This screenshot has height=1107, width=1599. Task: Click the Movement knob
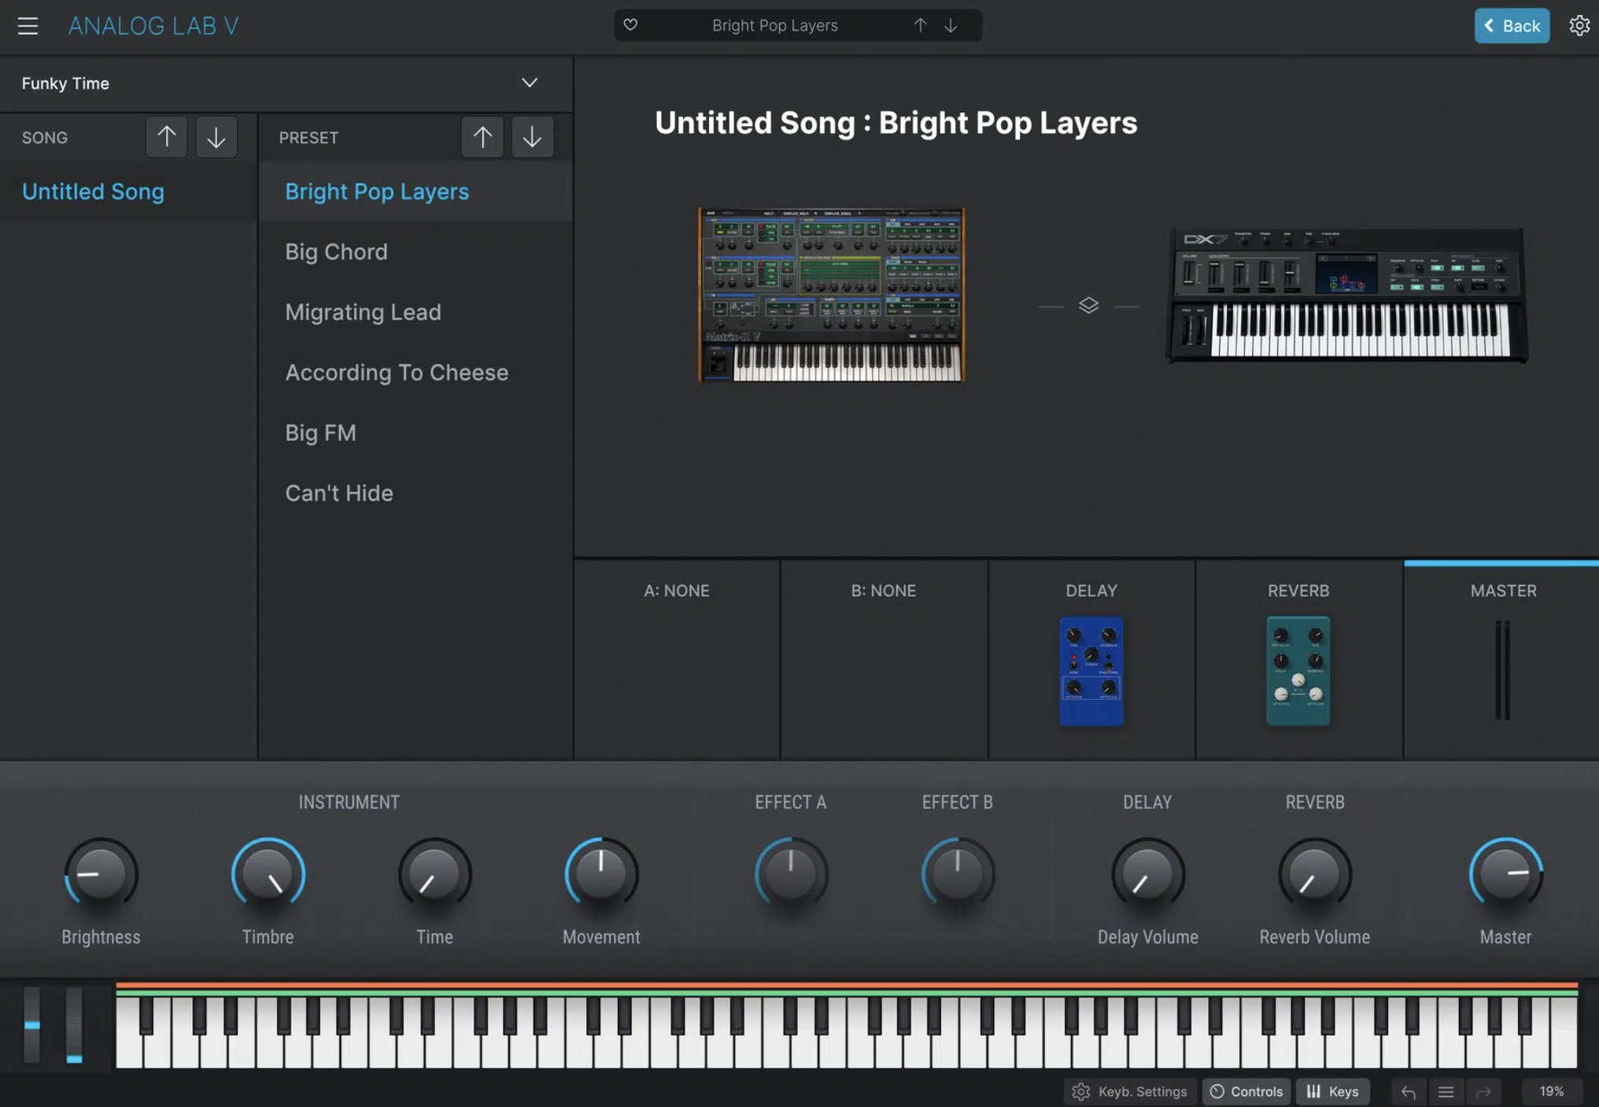tap(601, 874)
